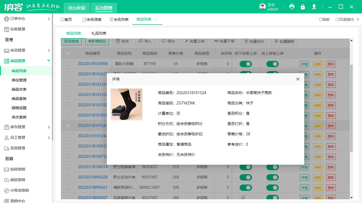Image resolution: width=362 pixels, height=203 pixels.
Task: Click the 批量上架 pencil icon
Action: pyautogui.click(x=187, y=42)
